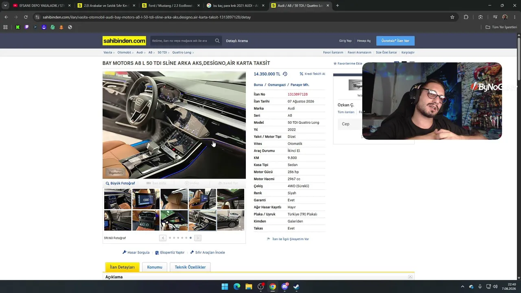Show next photo page with right arrow
Viewport: 521px width, 293px height.
(198, 238)
